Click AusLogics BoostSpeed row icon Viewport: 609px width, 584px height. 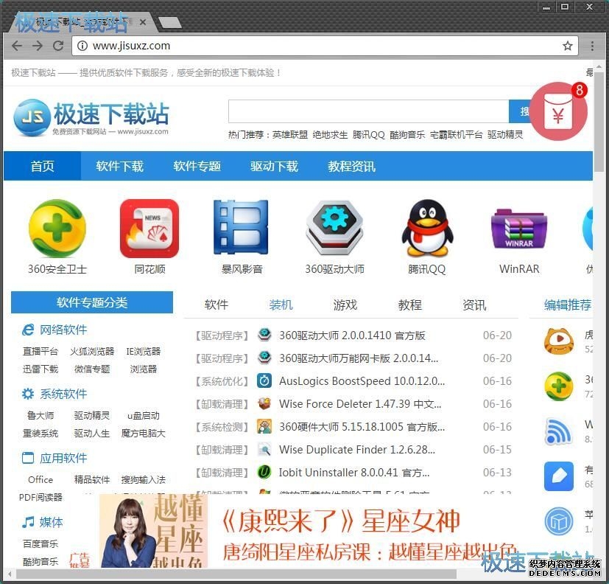point(264,380)
